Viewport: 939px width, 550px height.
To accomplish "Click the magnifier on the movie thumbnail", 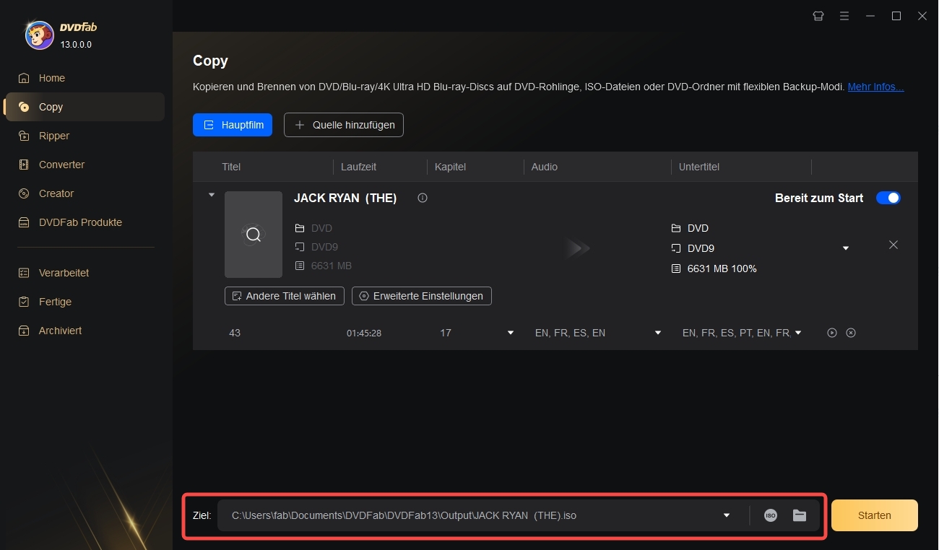I will pos(254,235).
